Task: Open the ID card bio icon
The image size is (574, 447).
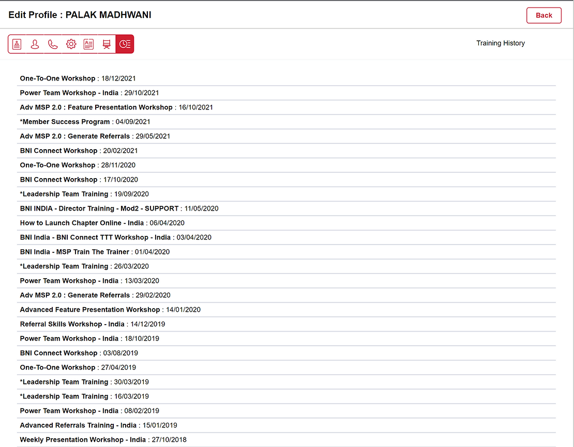Action: pos(88,44)
